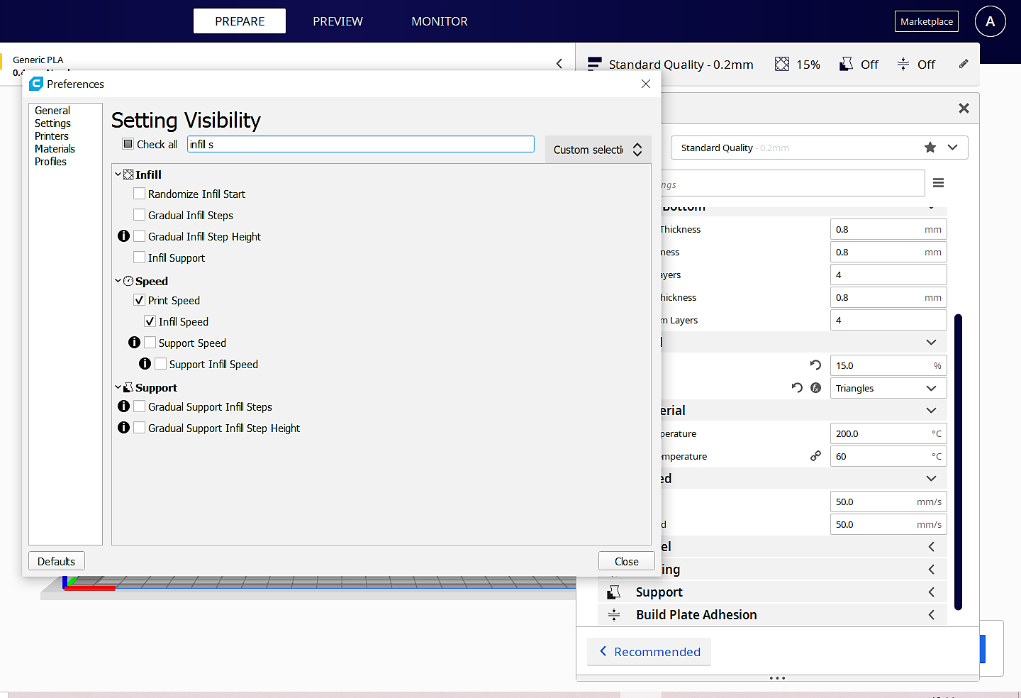Enable the Randomize Infill Start checkbox
The width and height of the screenshot is (1021, 698).
coord(140,194)
